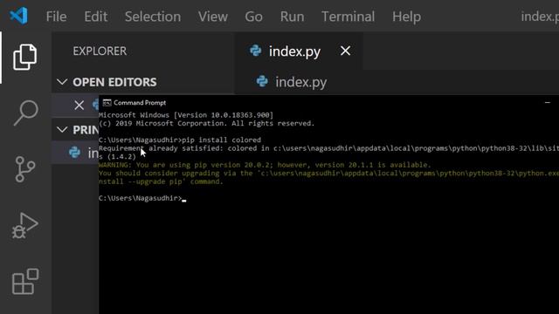Open the Selection menu
The image size is (559, 314).
click(x=153, y=17)
